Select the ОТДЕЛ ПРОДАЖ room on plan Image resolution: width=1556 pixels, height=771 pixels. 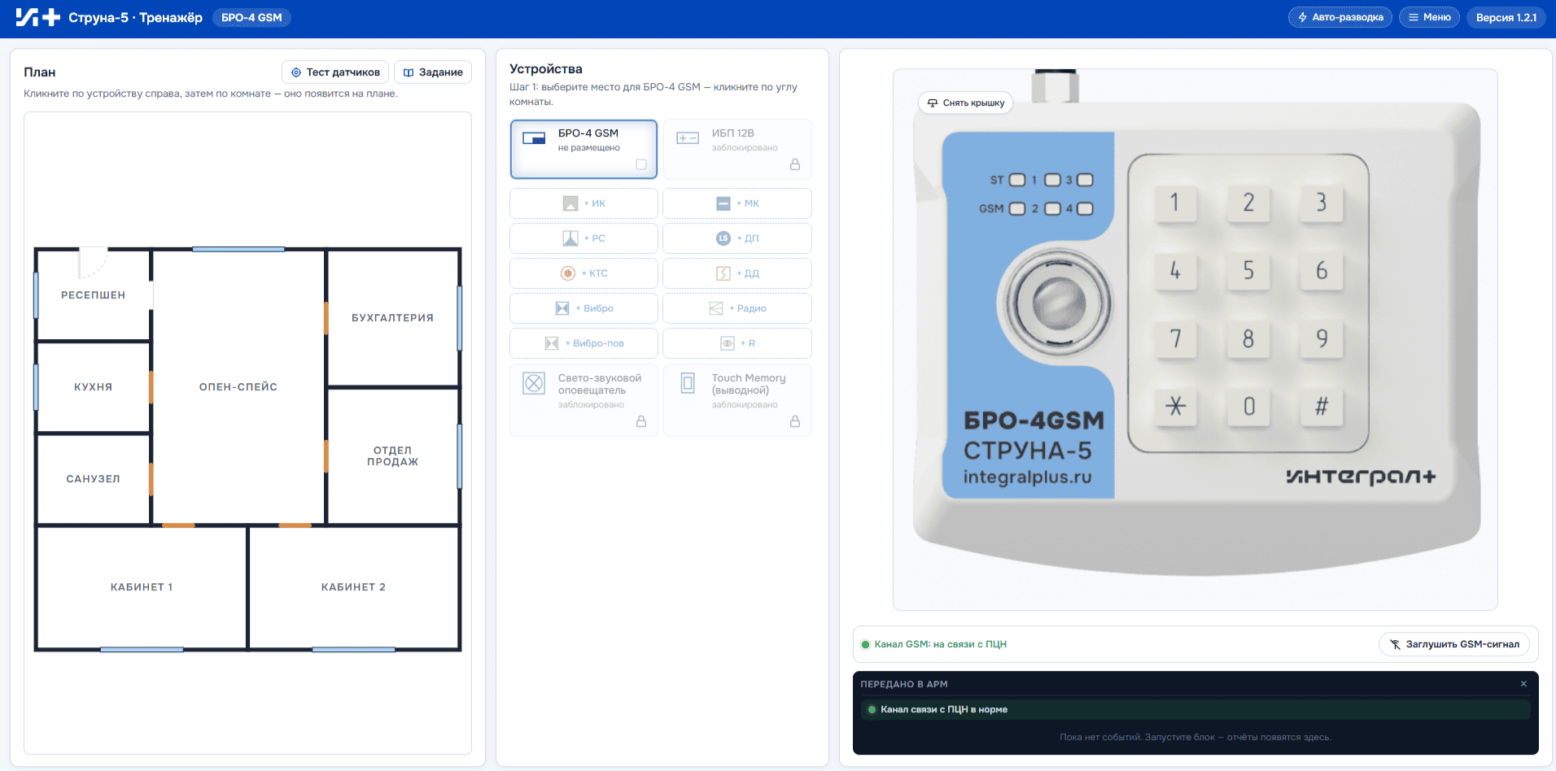coord(392,456)
